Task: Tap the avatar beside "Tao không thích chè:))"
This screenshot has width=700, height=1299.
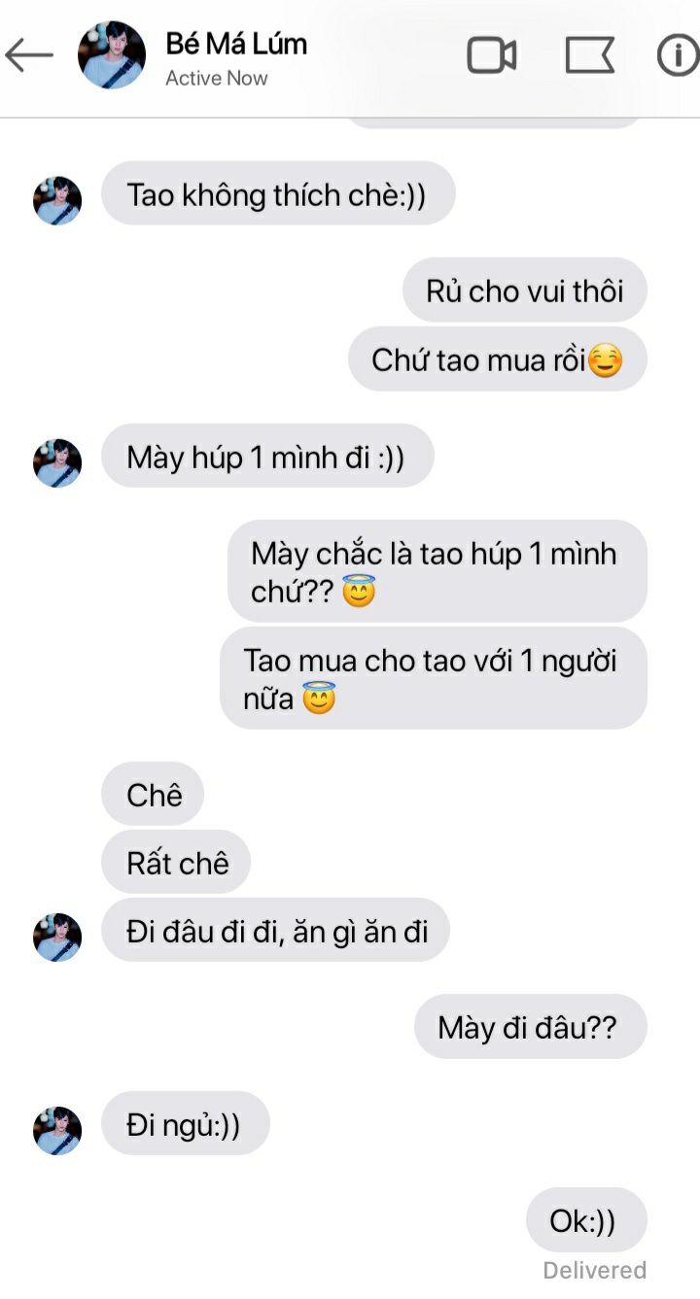Action: 57,201
